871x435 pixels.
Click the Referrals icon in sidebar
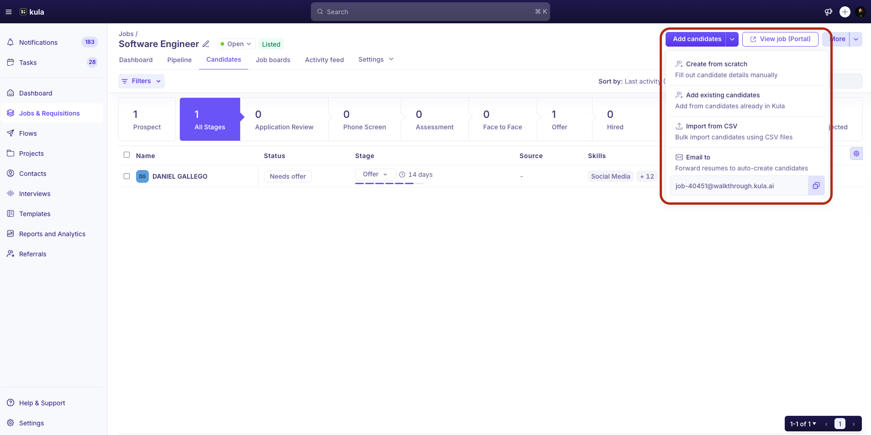tap(10, 254)
